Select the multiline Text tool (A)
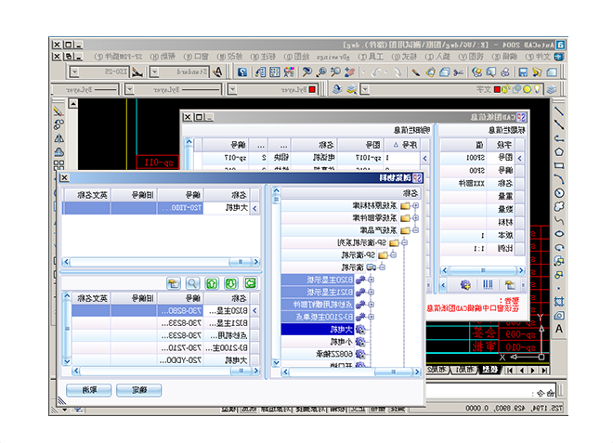The width and height of the screenshot is (613, 443). [x=559, y=329]
